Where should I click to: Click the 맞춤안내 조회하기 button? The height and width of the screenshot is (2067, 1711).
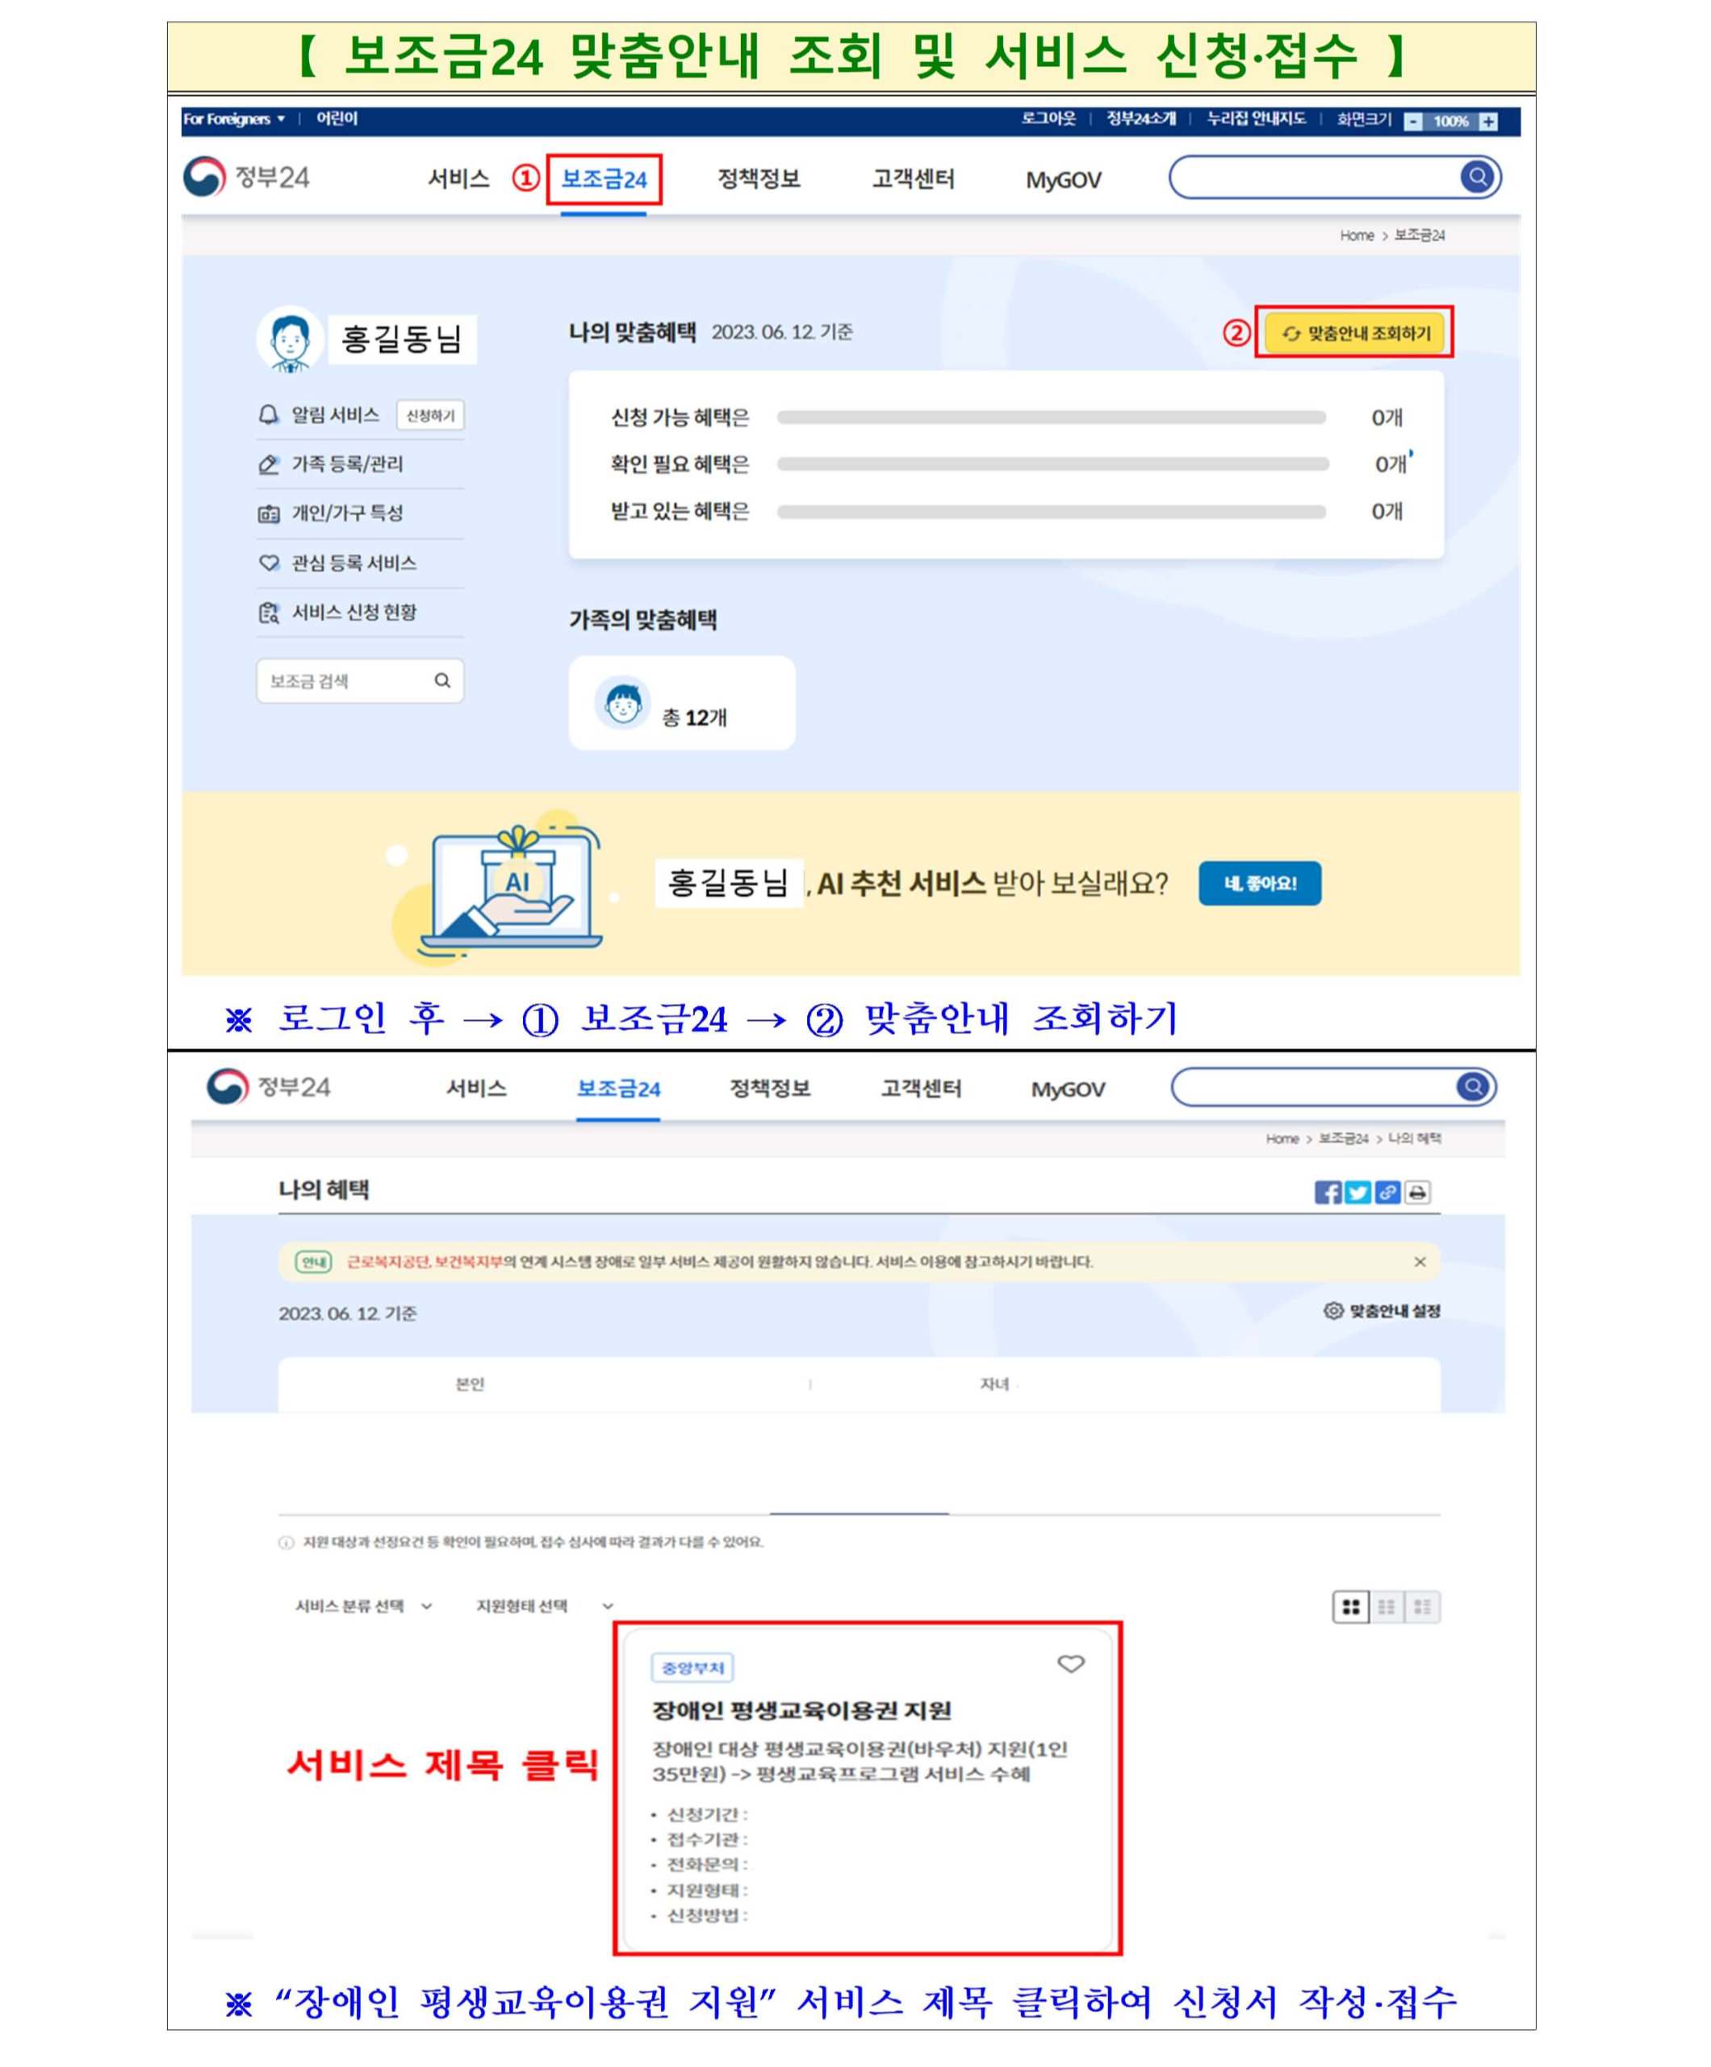pyautogui.click(x=1353, y=333)
